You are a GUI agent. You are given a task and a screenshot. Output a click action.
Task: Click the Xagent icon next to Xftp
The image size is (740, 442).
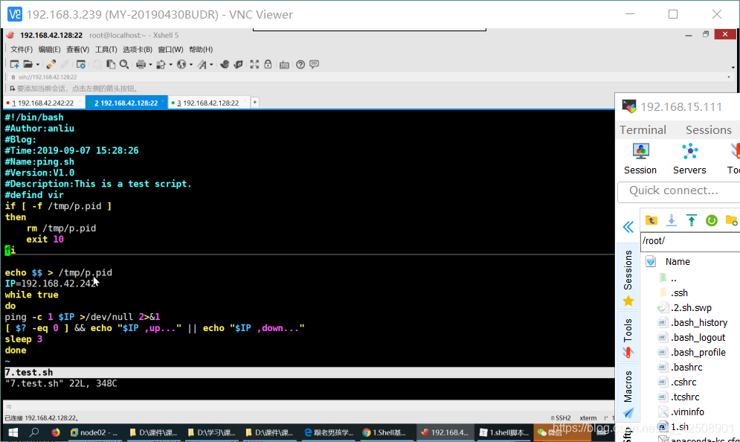click(238, 64)
